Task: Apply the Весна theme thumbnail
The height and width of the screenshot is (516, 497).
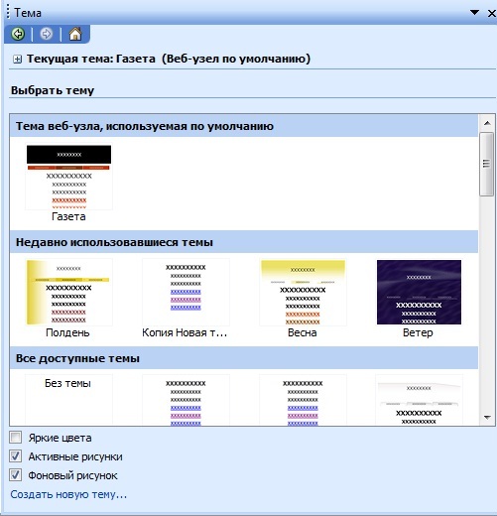Action: pos(303,293)
